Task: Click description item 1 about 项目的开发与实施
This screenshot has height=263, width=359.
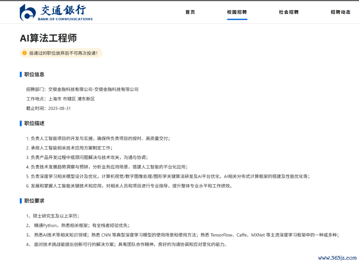Action: pyautogui.click(x=98, y=139)
